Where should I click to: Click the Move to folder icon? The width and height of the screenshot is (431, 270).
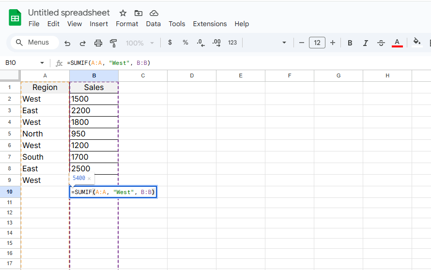(139, 13)
